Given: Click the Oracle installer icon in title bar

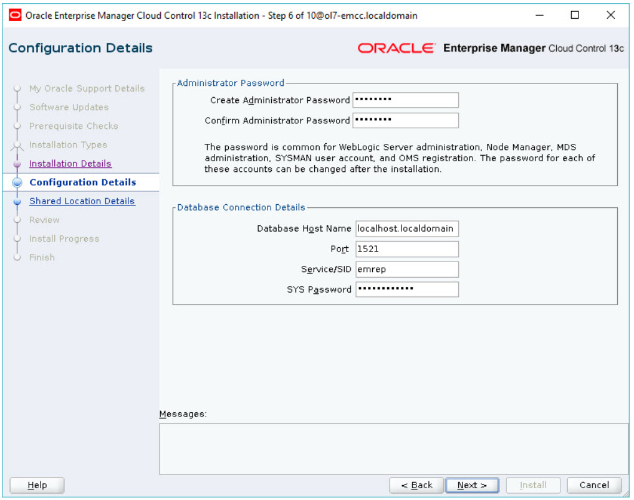Looking at the screenshot, I should [15, 16].
